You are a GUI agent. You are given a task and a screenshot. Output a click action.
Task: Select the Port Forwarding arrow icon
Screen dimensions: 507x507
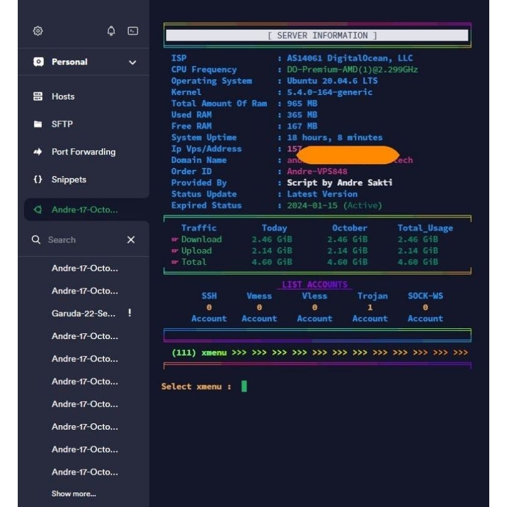(x=36, y=152)
